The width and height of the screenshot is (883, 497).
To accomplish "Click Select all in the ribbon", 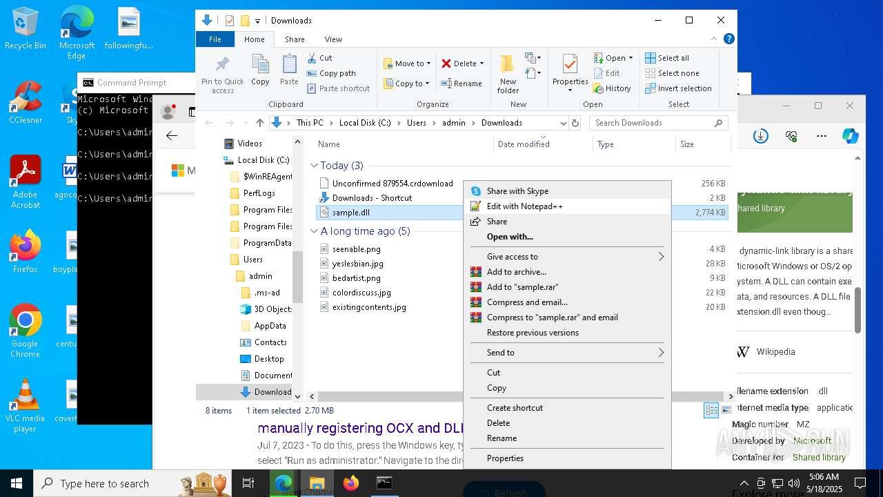I will [x=667, y=58].
